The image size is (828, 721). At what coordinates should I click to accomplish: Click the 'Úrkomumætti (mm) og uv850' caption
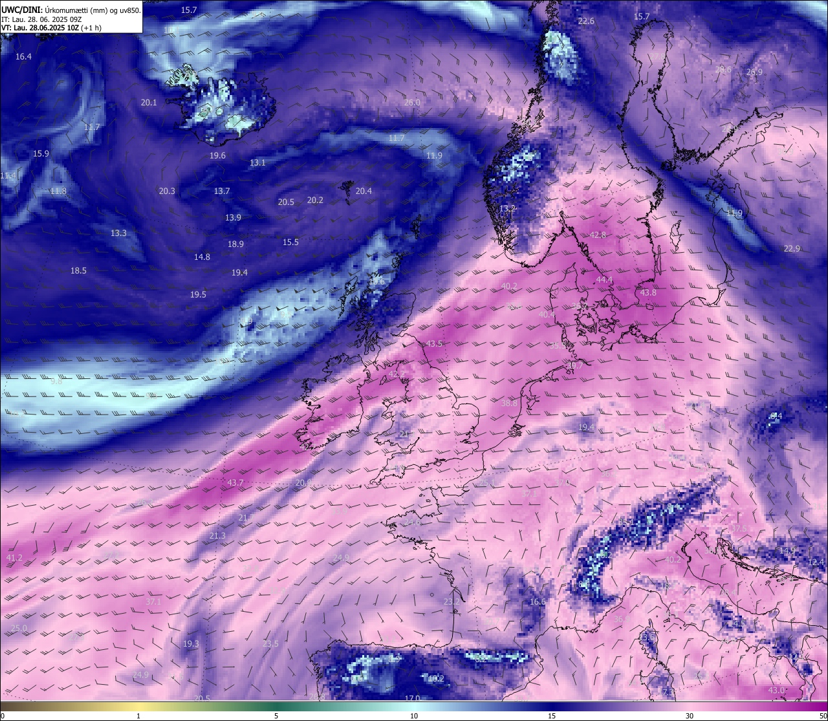93,10
